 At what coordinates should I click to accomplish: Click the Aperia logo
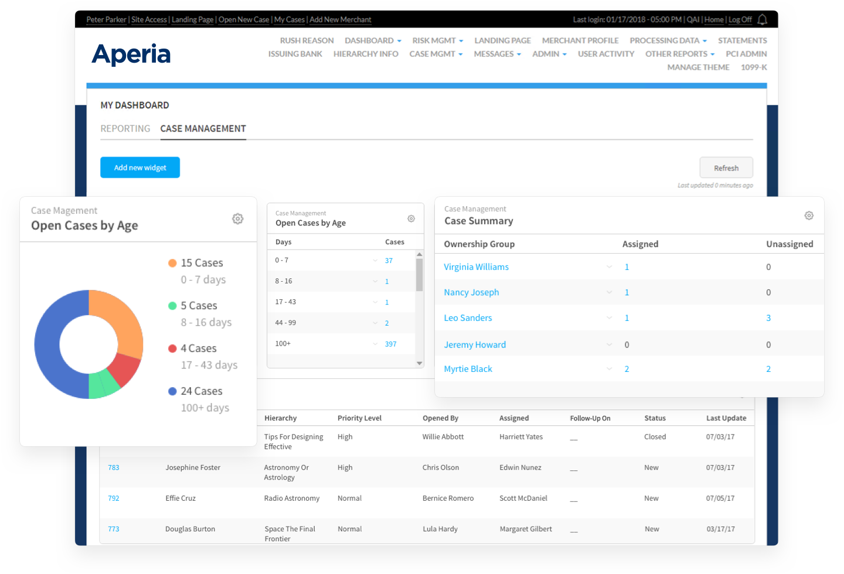(131, 54)
